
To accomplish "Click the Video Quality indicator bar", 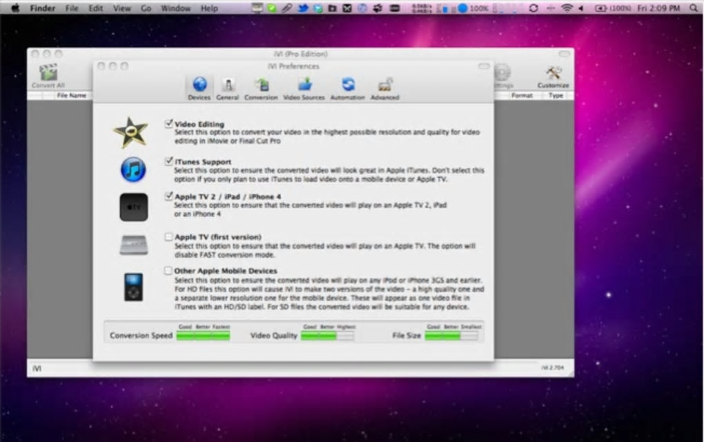I will coord(327,336).
